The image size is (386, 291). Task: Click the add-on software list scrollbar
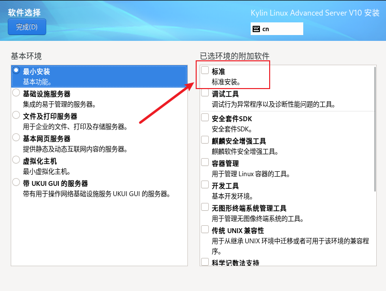click(375, 129)
